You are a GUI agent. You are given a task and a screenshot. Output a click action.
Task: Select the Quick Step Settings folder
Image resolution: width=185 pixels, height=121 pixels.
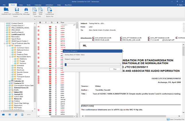click(22, 103)
